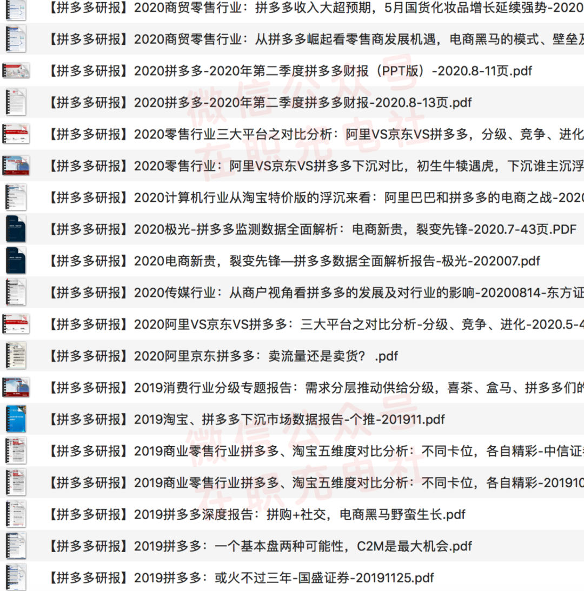Click the icon of '2020传媒行业：从商户视角看拼多多' file
Viewport: 584px width, 591px height.
(16, 292)
